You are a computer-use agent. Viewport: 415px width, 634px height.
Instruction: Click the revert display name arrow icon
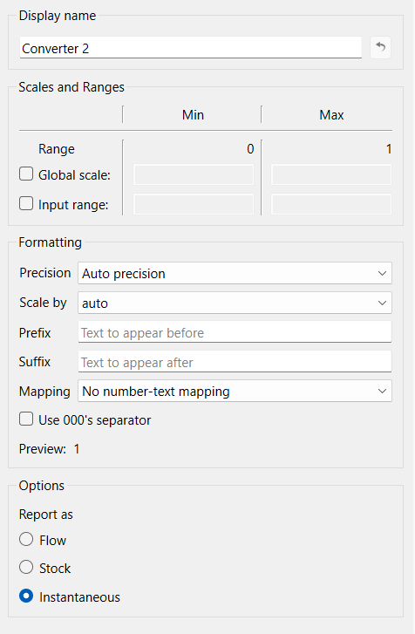tap(380, 47)
